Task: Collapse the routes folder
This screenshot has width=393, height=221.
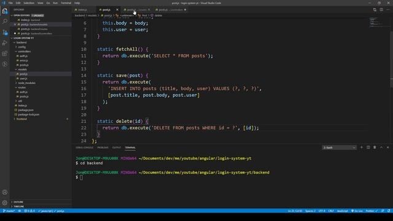Action: (x=41, y=87)
